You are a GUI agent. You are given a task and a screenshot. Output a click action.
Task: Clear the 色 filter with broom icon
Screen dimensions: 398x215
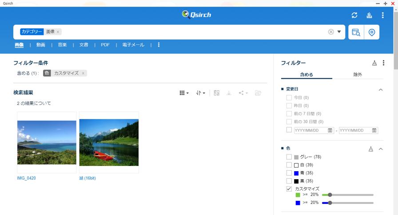371,149
